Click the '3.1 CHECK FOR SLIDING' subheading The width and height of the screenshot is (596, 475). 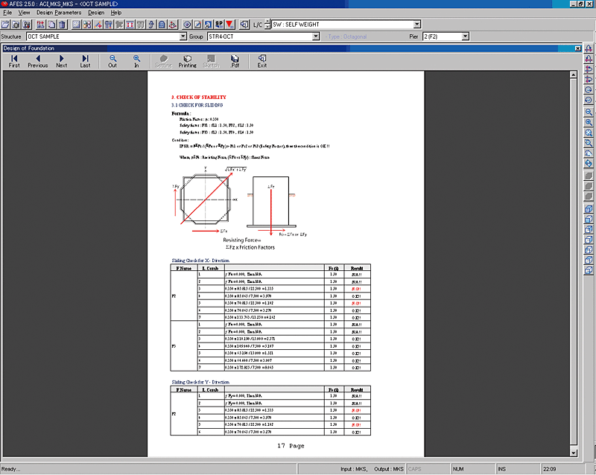click(x=197, y=105)
